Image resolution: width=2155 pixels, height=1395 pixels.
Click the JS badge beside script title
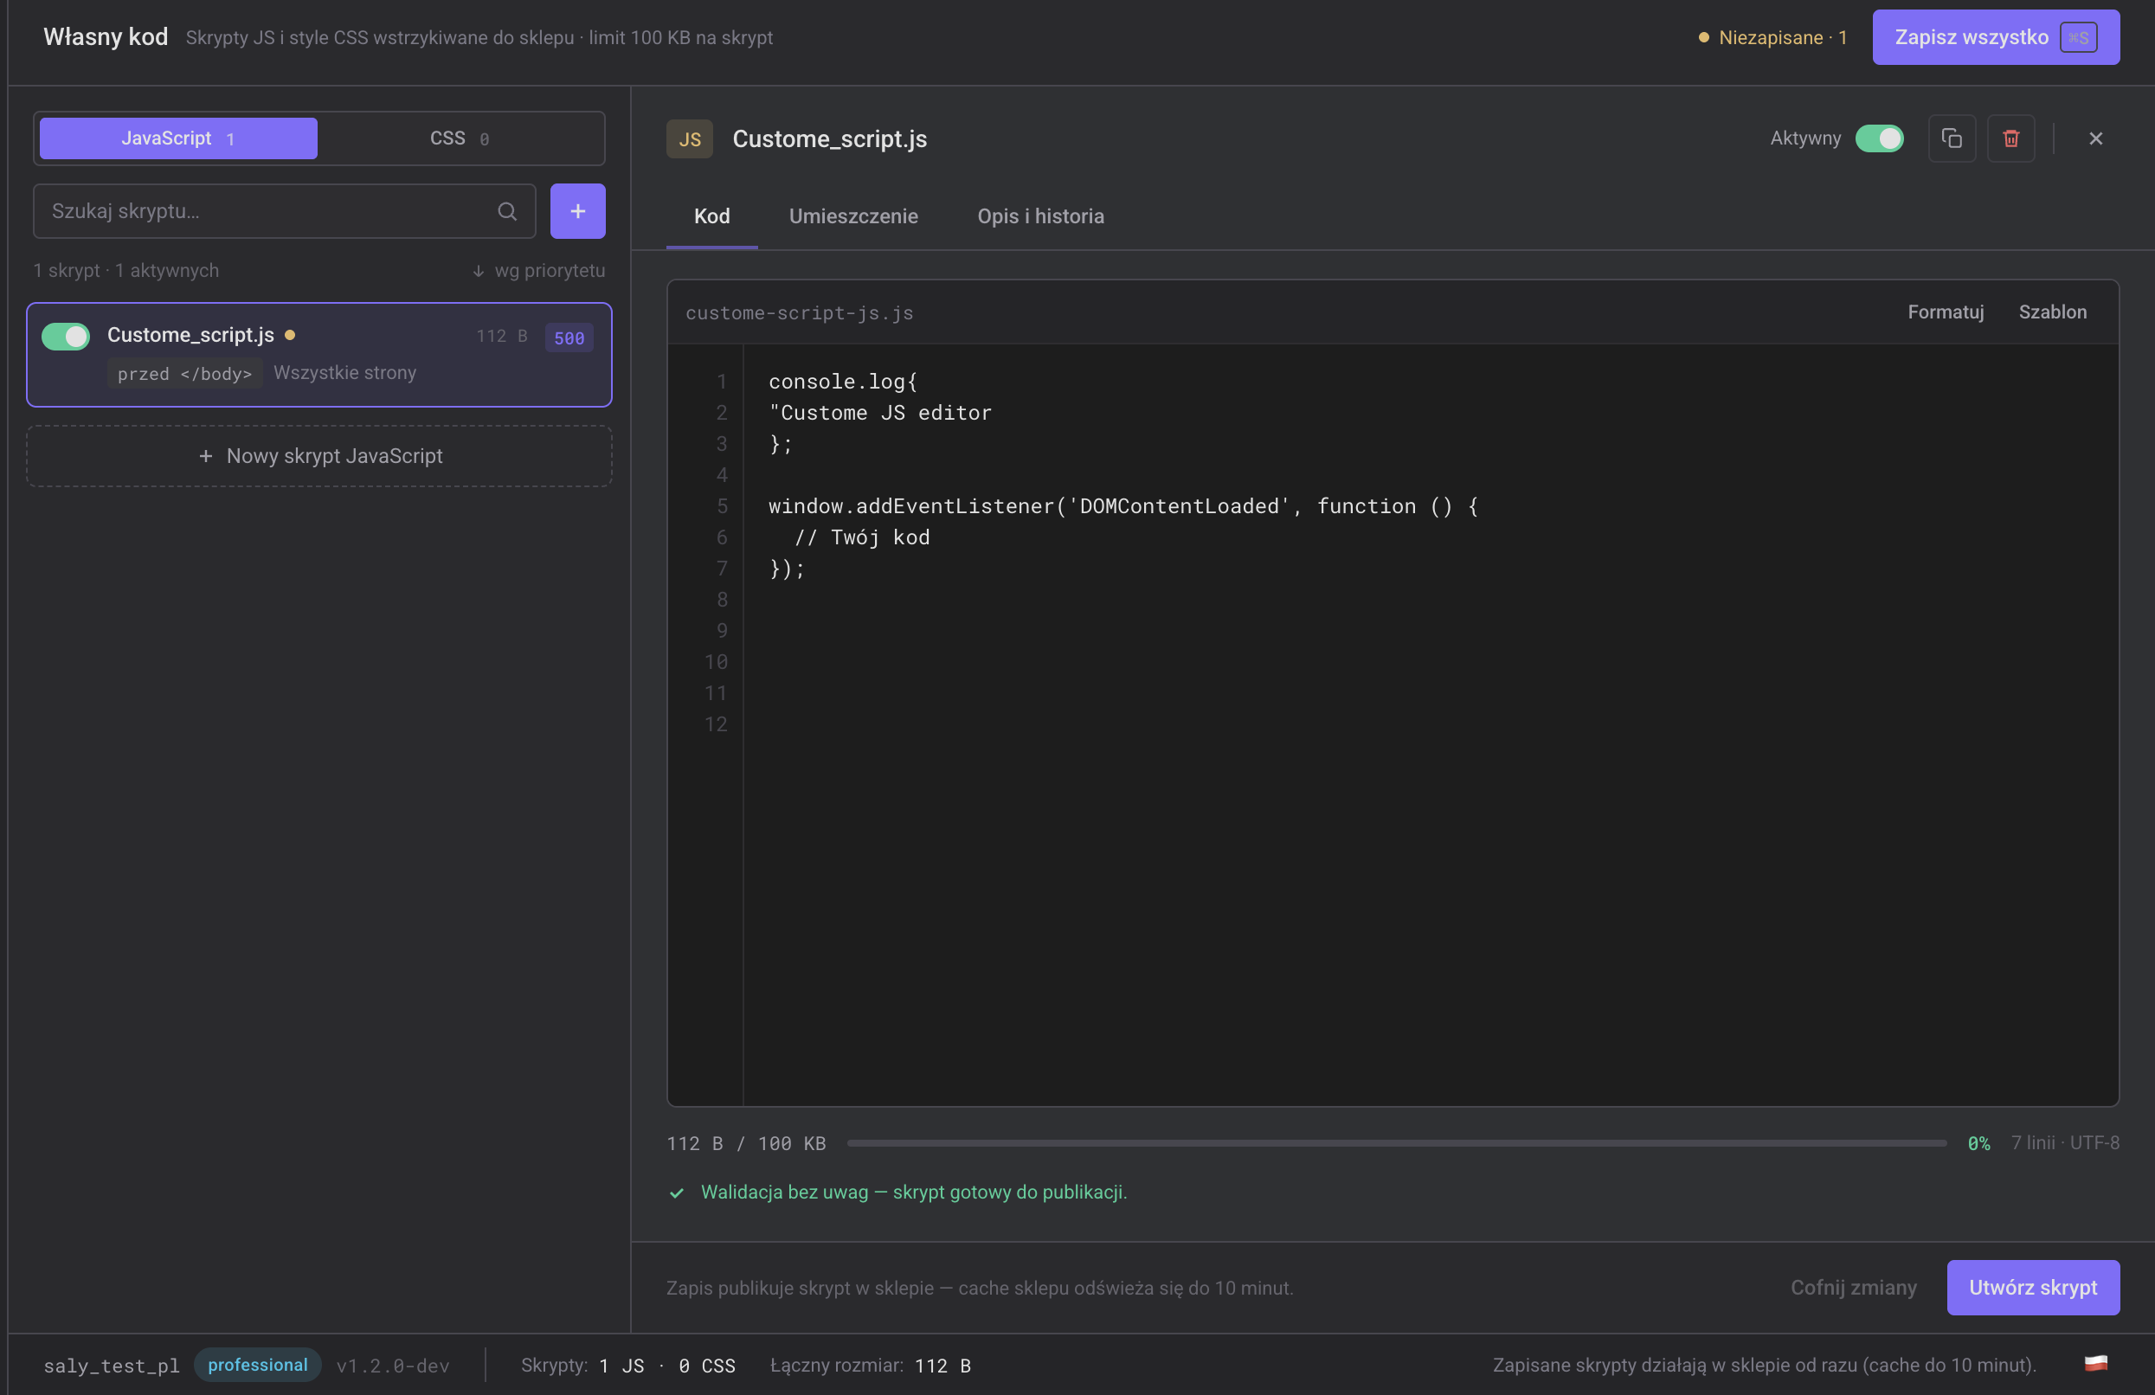689,138
